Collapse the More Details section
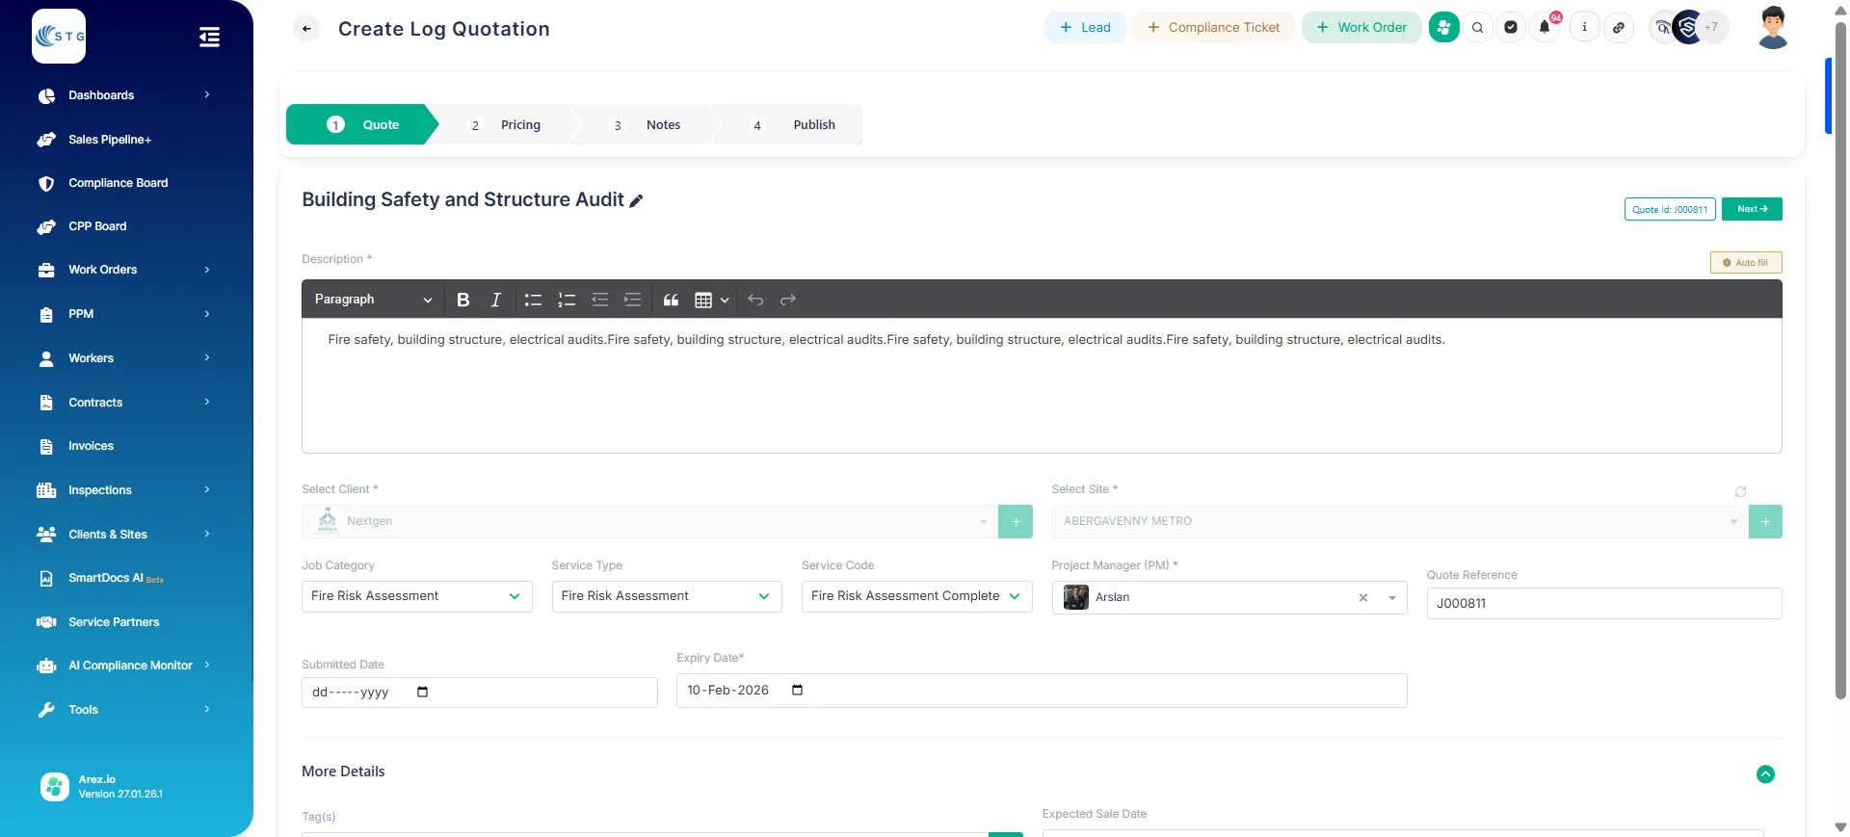1850x837 pixels. point(1765,774)
